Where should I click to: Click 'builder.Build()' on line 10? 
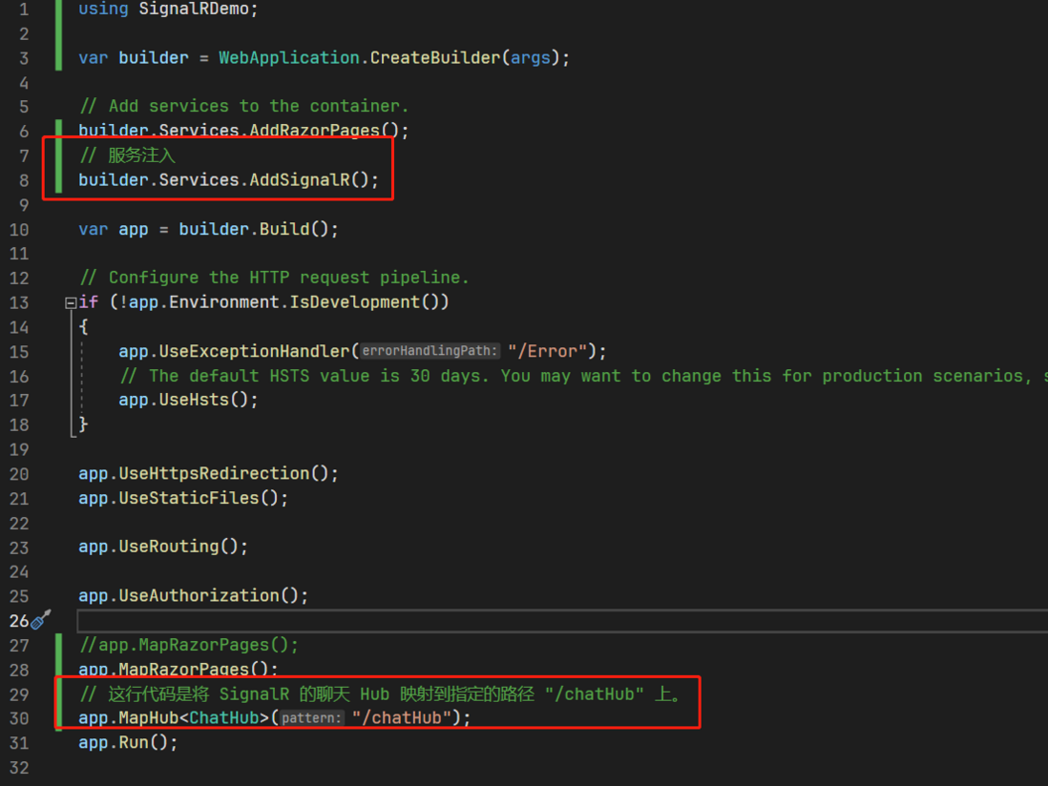[253, 229]
